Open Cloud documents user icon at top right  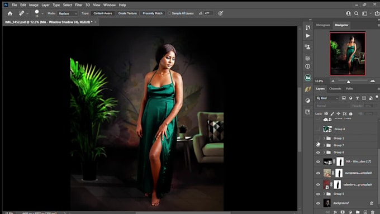348,13
